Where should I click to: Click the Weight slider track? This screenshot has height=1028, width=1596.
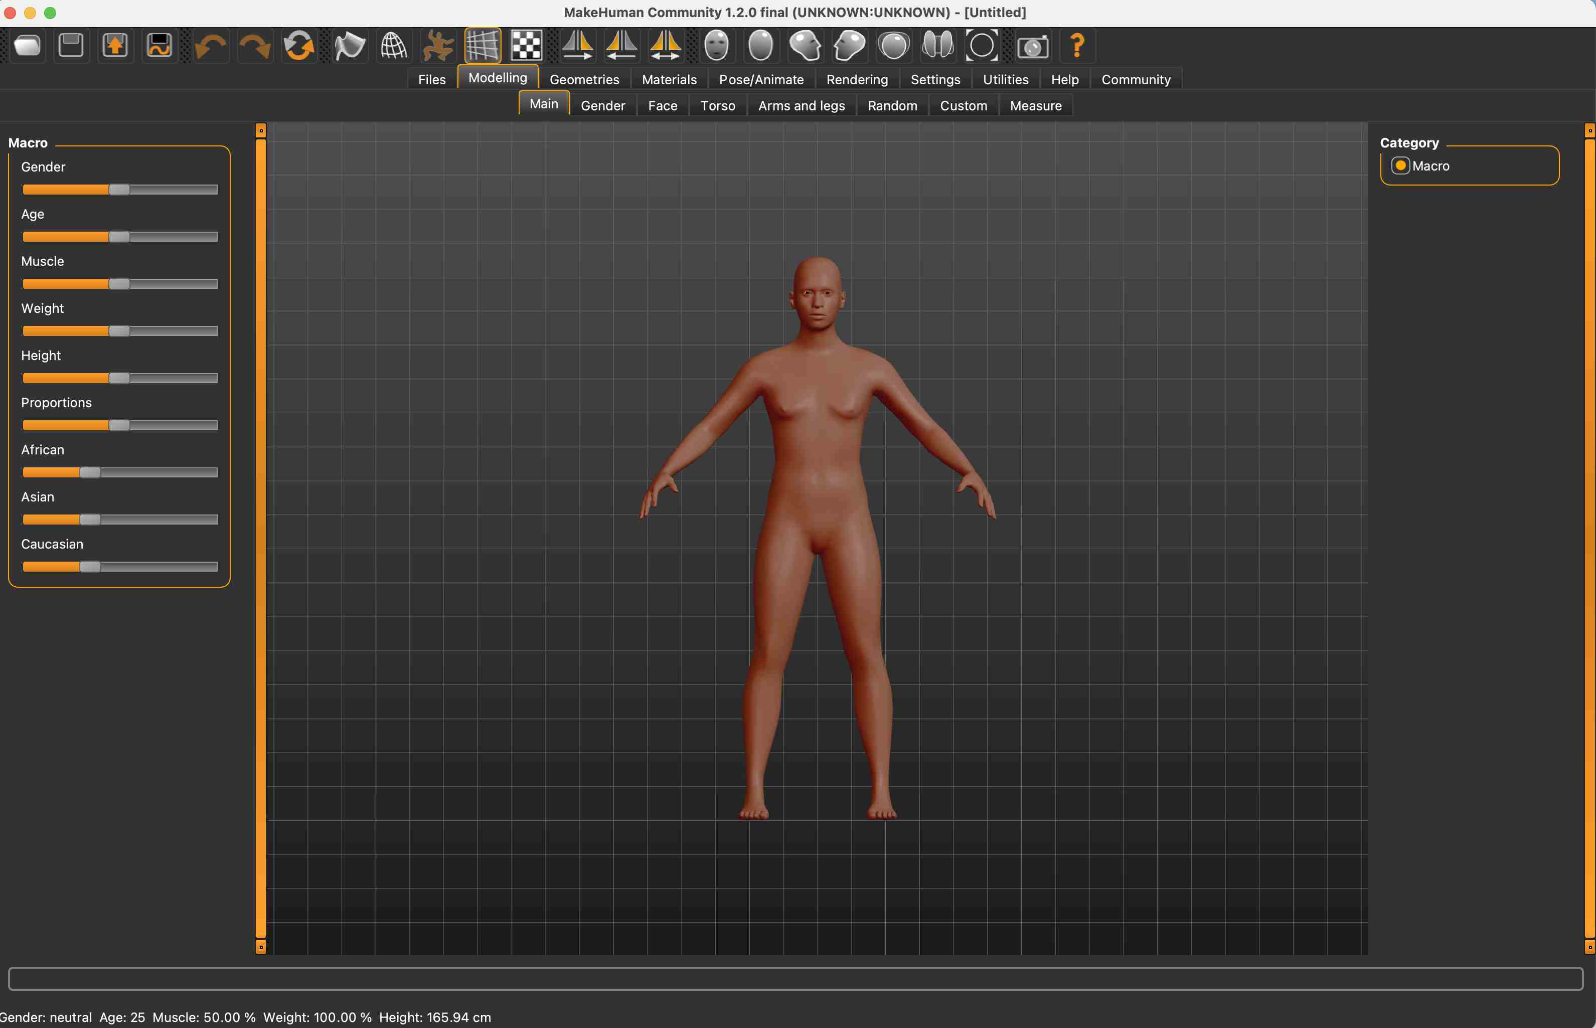click(x=120, y=331)
